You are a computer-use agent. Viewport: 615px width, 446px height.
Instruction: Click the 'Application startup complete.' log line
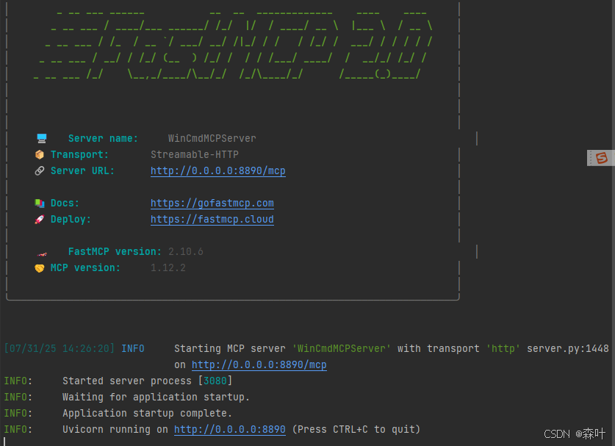[147, 414]
